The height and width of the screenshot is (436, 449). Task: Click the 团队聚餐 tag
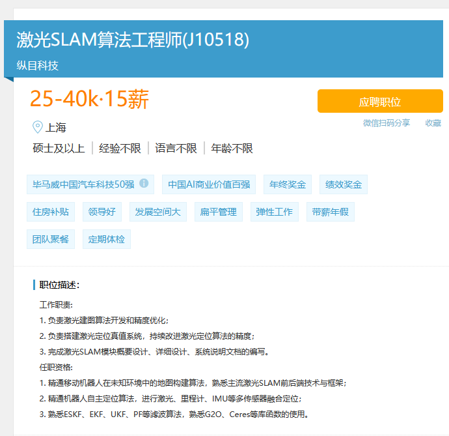tap(51, 239)
